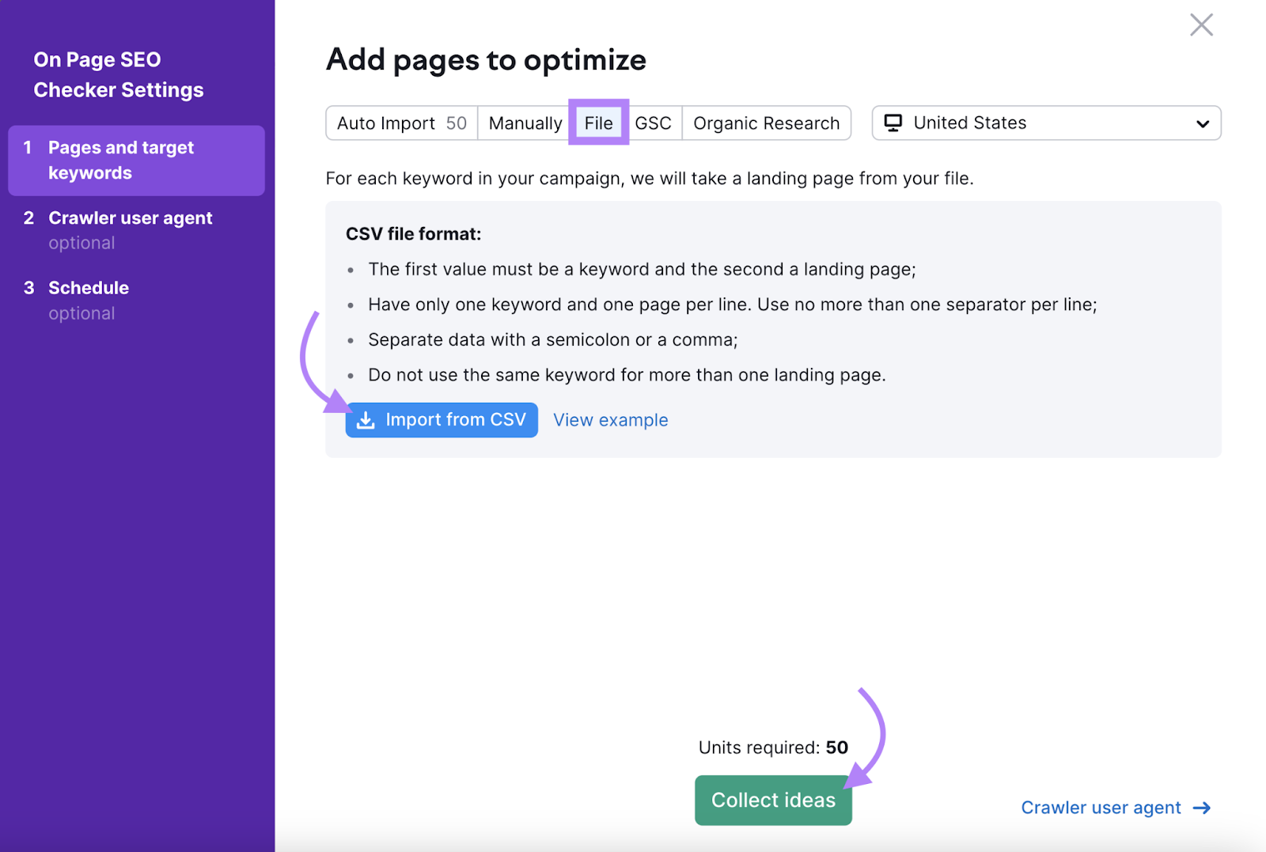
Task: Go to the Crawler user agent step
Action: point(131,218)
